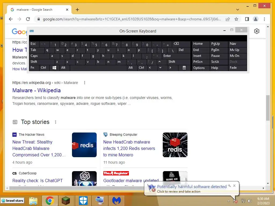275x206 pixels.
Task: Click the Action Center flag tray icon
Action: coord(236,201)
